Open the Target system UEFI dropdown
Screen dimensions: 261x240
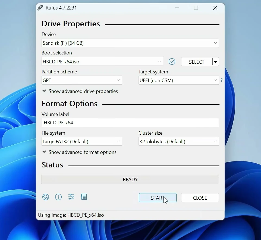pyautogui.click(x=179, y=80)
